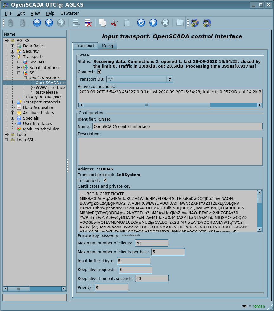The image size is (274, 311).
Task: Open the Transport DB combo box
Action: tap(140, 79)
